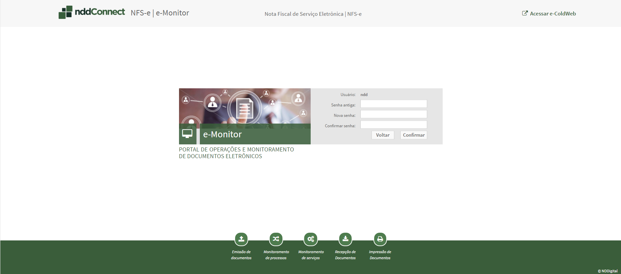The height and width of the screenshot is (274, 621).
Task: Click the Emissão de documentos upload icon
Action: click(241, 239)
